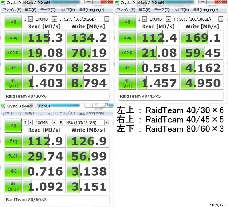Start 4K QD32 test in RaidTeam 40/45×5 window
The height and width of the screenshot is (207, 228).
click(x=127, y=83)
